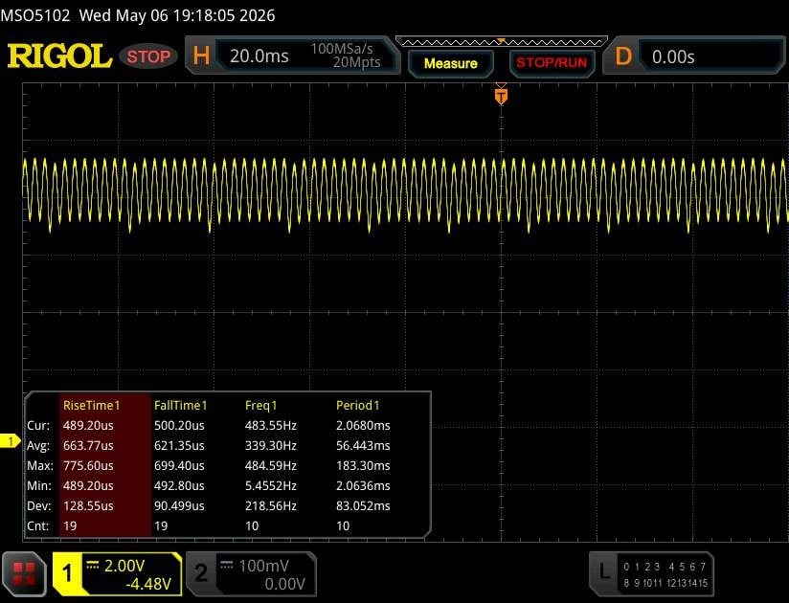Open the horizontal timebase H icon
The width and height of the screenshot is (789, 603).
[x=201, y=56]
